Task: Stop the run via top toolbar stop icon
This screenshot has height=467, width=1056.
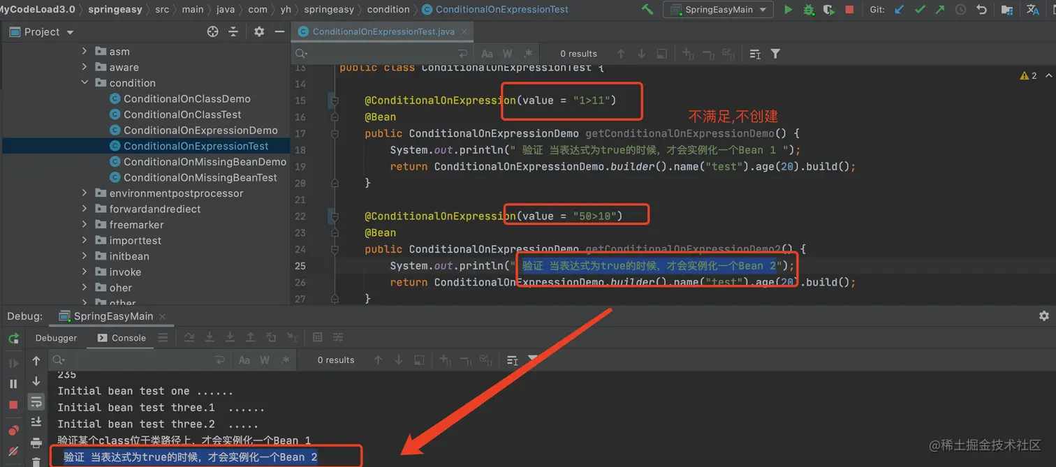Action: click(849, 10)
